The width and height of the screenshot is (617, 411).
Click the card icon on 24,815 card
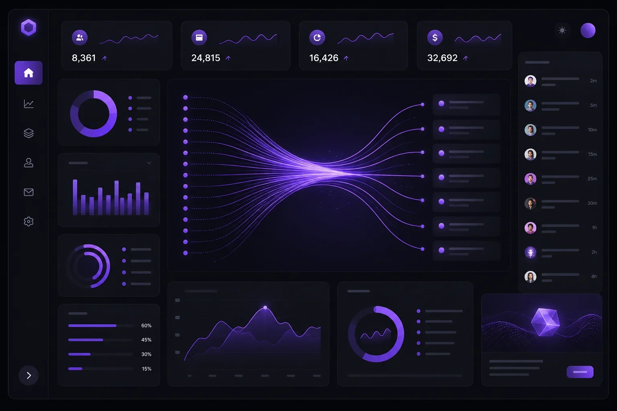tap(199, 38)
